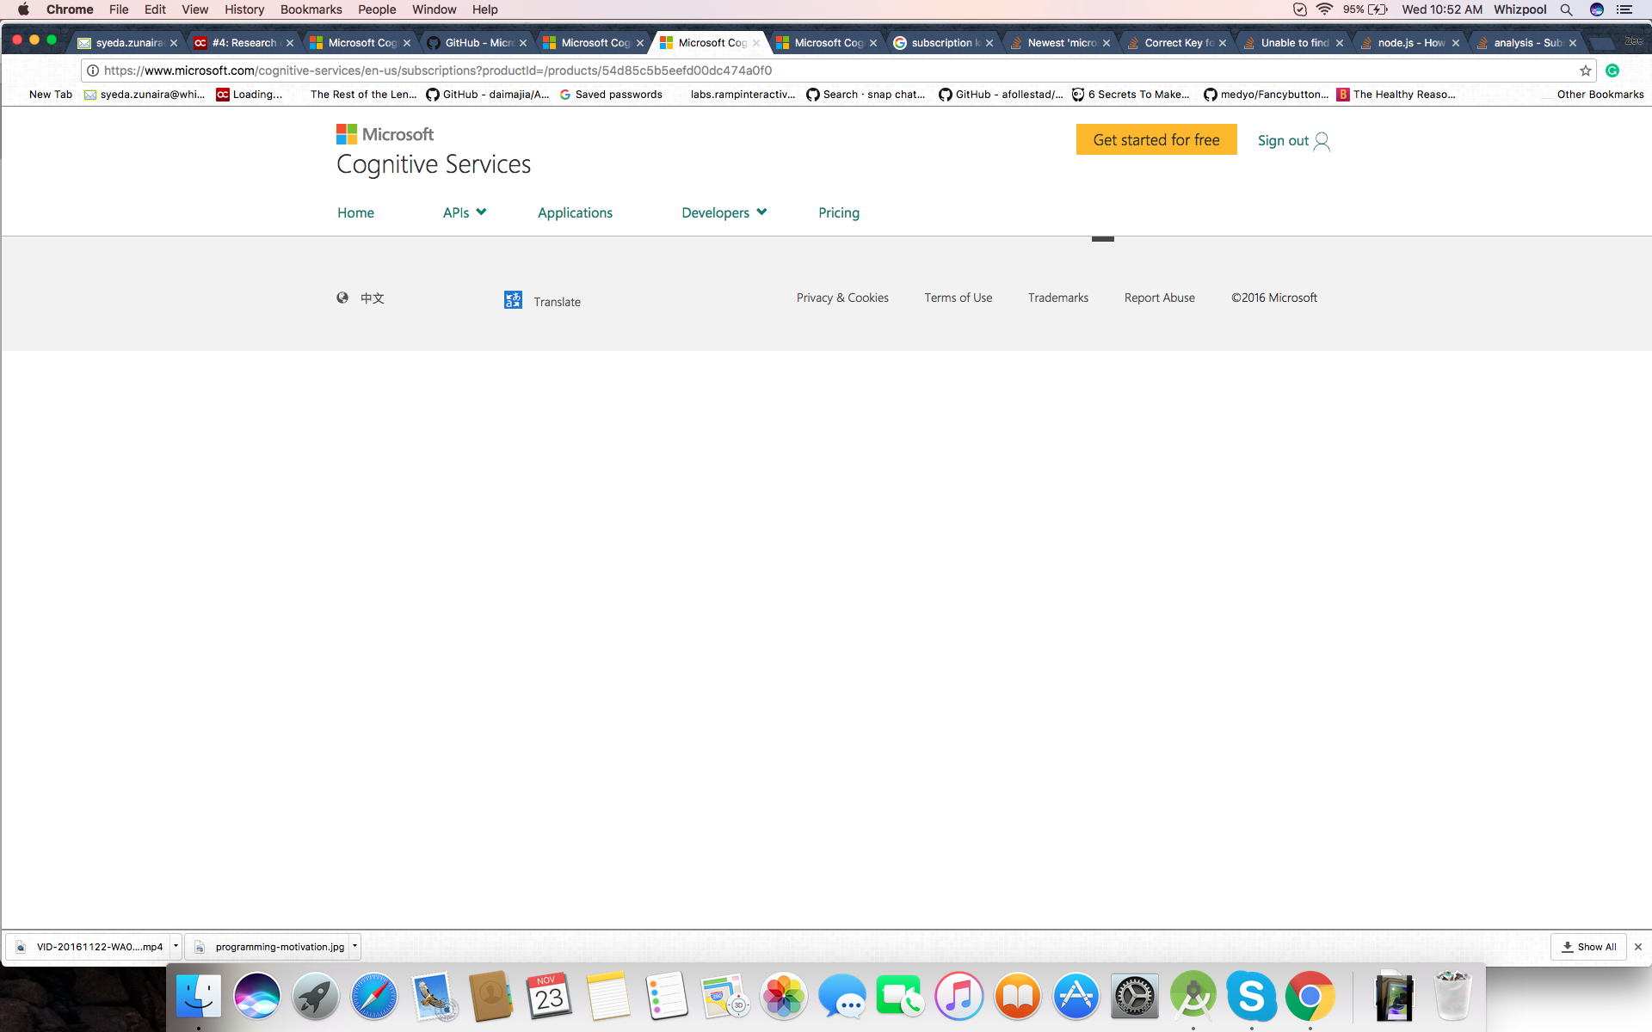The width and height of the screenshot is (1652, 1032).
Task: Open The Healthy Reaso... bookmark
Action: [x=1396, y=95]
